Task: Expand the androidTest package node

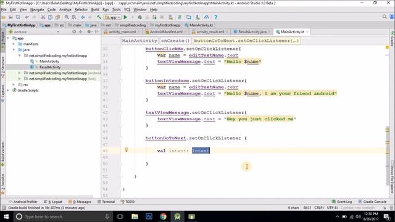Action: [x=20, y=73]
